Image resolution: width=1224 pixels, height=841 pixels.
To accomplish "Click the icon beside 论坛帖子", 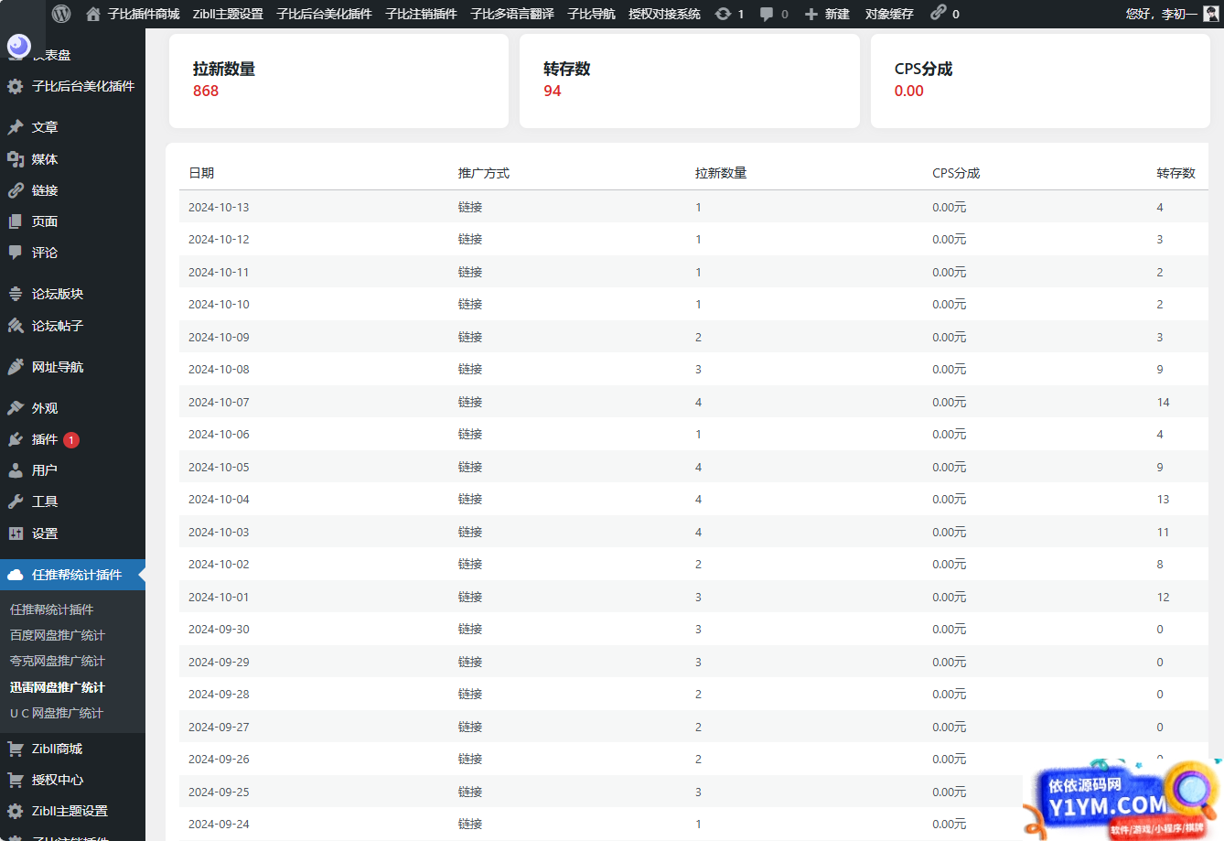I will point(16,326).
